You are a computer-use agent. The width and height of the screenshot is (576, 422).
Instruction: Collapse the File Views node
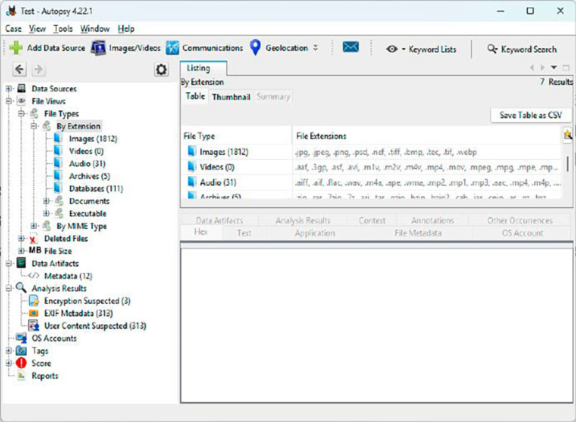tap(9, 101)
